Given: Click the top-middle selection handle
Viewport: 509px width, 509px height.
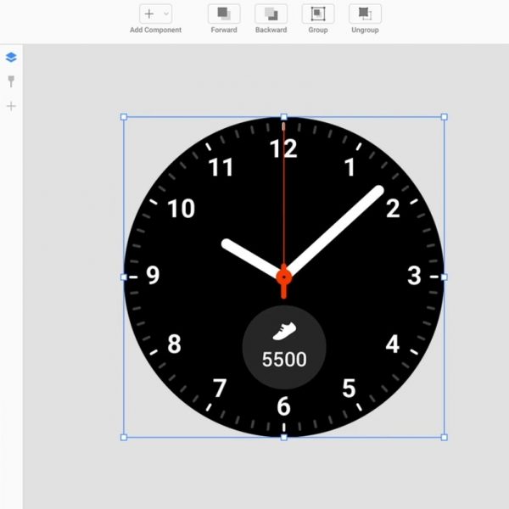Looking at the screenshot, I should point(283,117).
